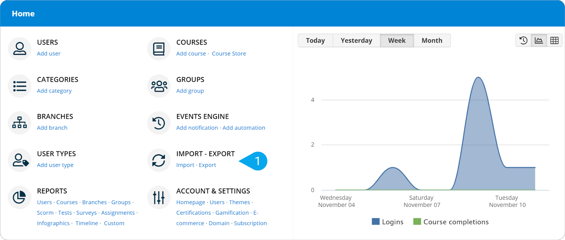
Task: Select the Today time range tab
Action: 315,41
